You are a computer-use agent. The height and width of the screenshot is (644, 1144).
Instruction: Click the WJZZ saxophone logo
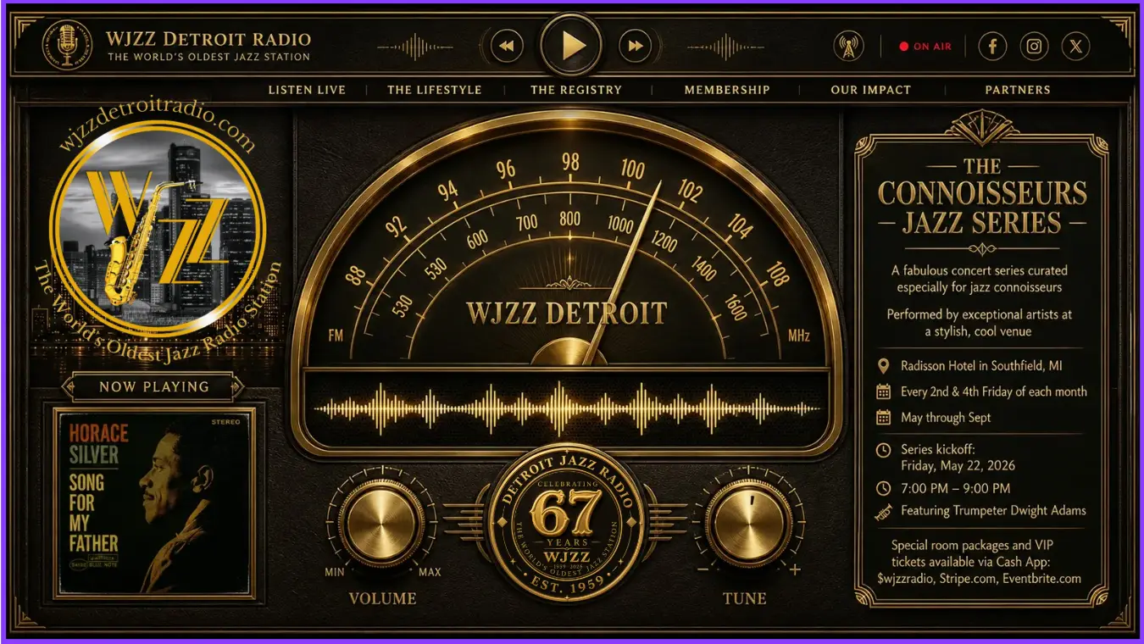(158, 229)
